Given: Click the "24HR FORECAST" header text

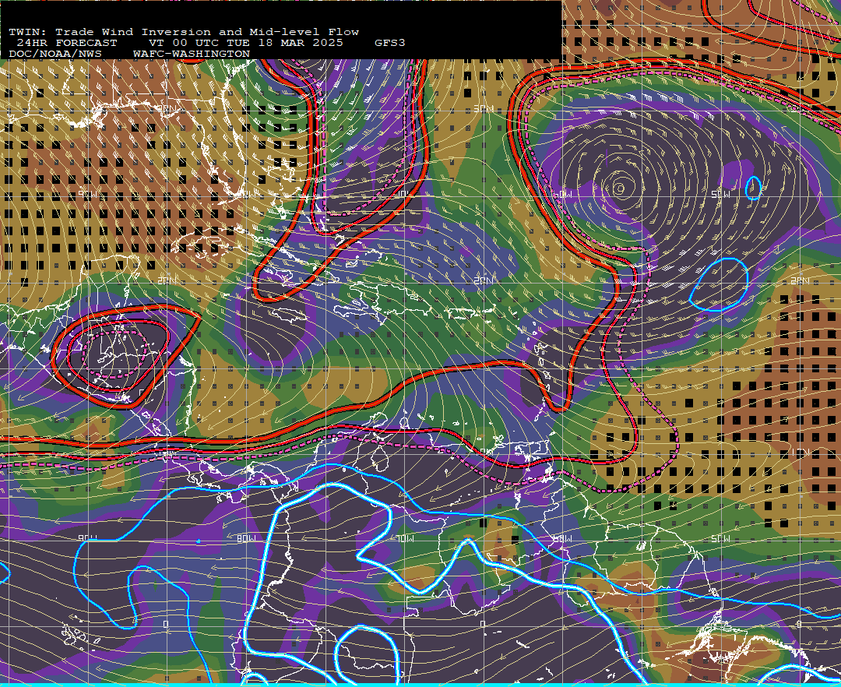Looking at the screenshot, I should [x=66, y=43].
